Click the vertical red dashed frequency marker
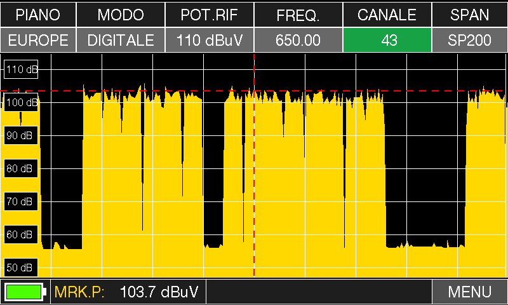This screenshot has width=508, height=305. (x=254, y=165)
